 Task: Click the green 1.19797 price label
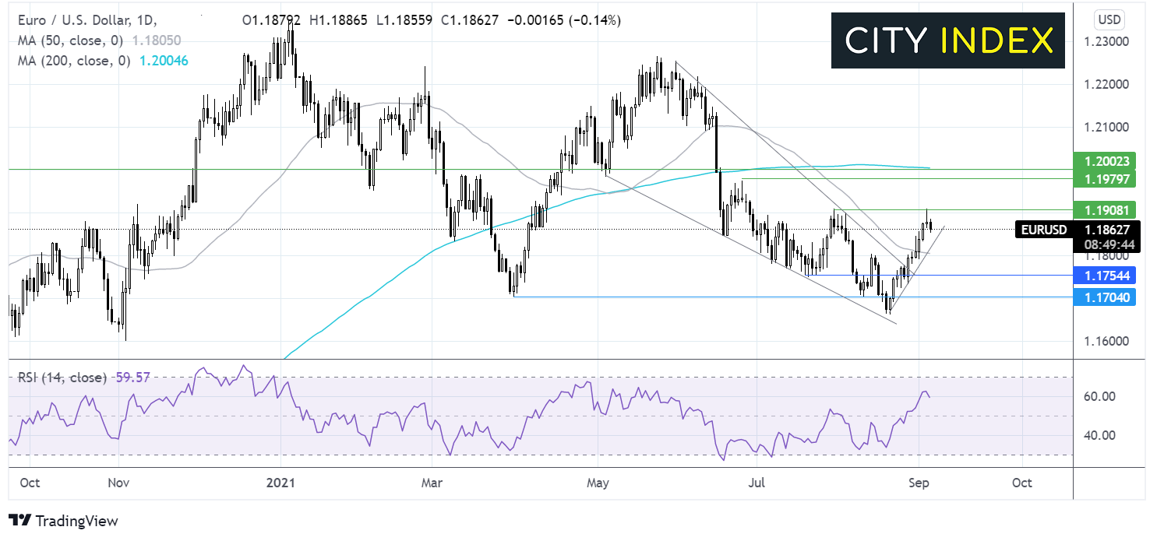click(x=1104, y=180)
